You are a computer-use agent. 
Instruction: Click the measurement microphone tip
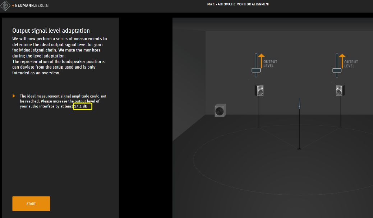pyautogui.click(x=299, y=105)
